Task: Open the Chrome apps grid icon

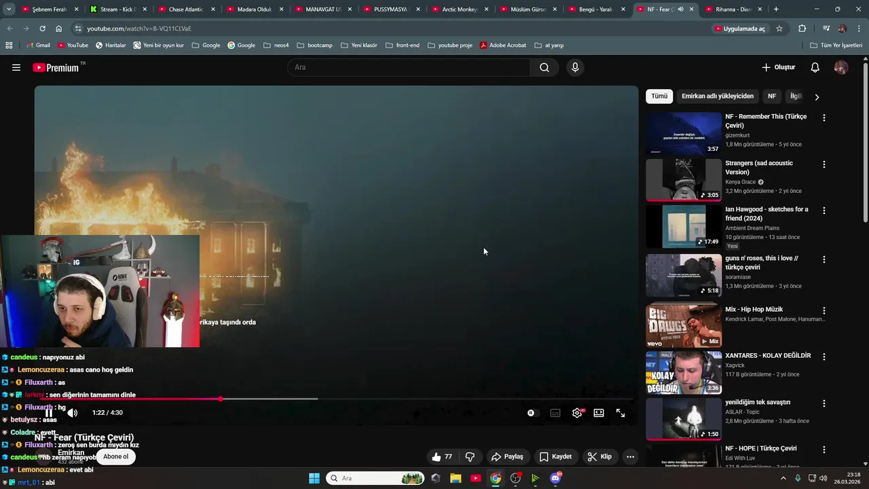Action: (x=9, y=46)
